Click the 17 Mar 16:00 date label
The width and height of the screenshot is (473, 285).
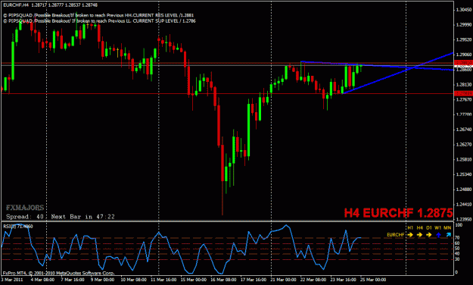click(254, 280)
